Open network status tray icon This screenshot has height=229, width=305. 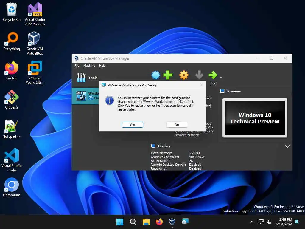point(261,222)
